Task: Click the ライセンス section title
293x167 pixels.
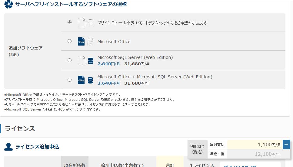Action: pyautogui.click(x=20, y=129)
